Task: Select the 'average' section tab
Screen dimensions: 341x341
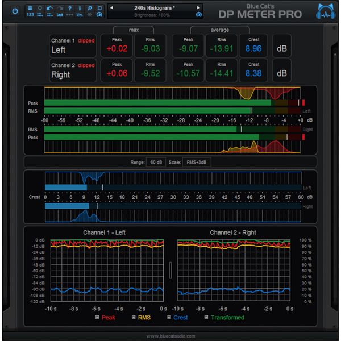Action: click(219, 30)
